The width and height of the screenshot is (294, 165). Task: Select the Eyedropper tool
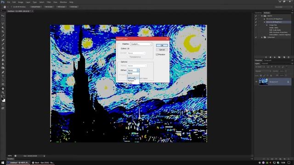pyautogui.click(x=3, y=36)
